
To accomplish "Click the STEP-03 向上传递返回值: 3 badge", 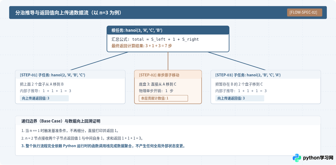I will pyautogui.click(x=240, y=98).
